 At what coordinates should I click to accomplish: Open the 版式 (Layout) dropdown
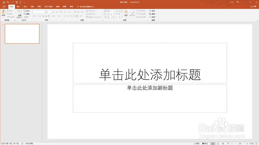point(27,11)
